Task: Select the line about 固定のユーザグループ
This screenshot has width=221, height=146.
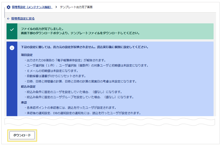Action: [79, 97]
